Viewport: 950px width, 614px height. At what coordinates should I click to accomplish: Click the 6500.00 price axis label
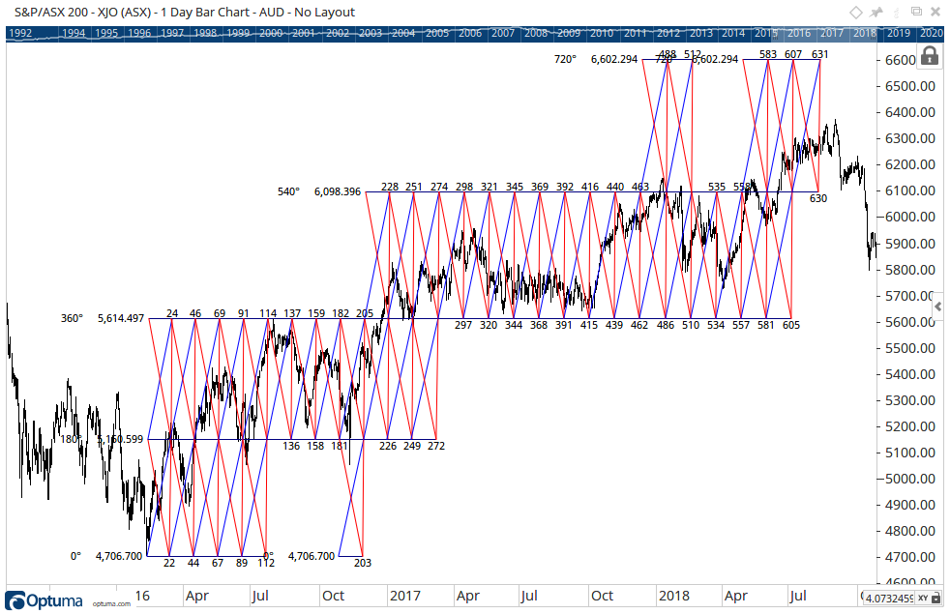[x=910, y=86]
